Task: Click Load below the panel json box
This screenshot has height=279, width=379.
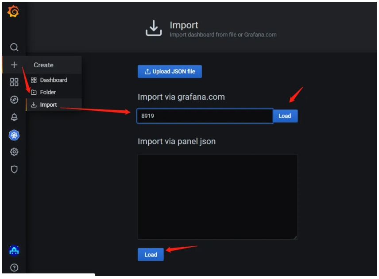Action: pos(151,255)
